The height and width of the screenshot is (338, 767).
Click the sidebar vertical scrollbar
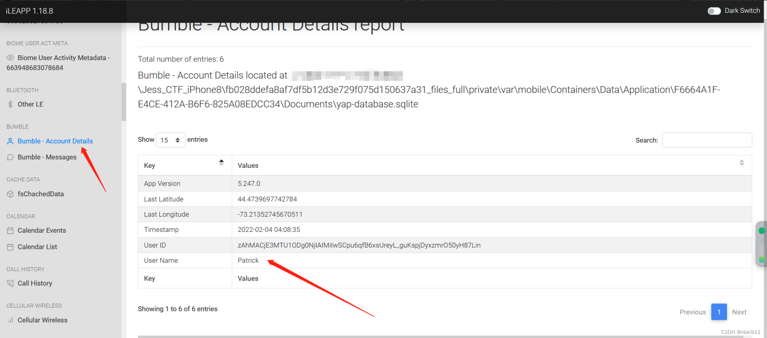click(123, 102)
